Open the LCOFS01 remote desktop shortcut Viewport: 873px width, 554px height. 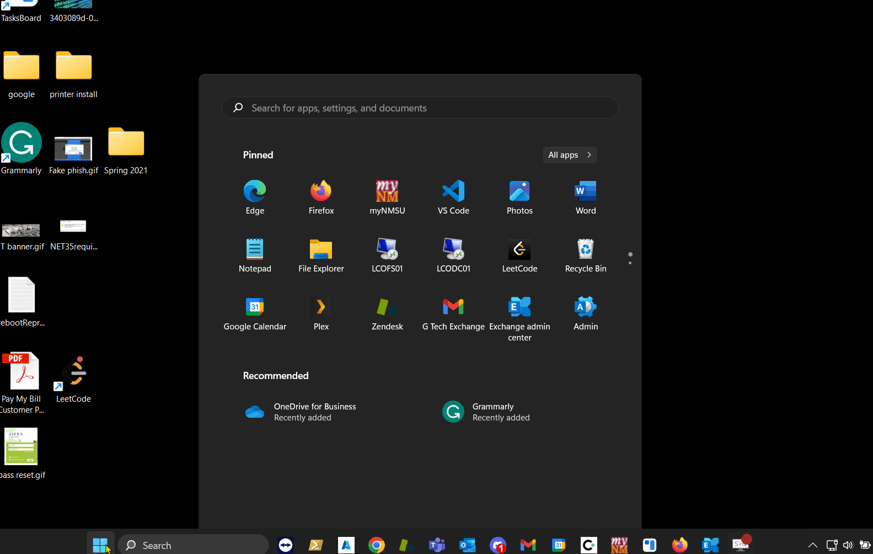pos(387,255)
